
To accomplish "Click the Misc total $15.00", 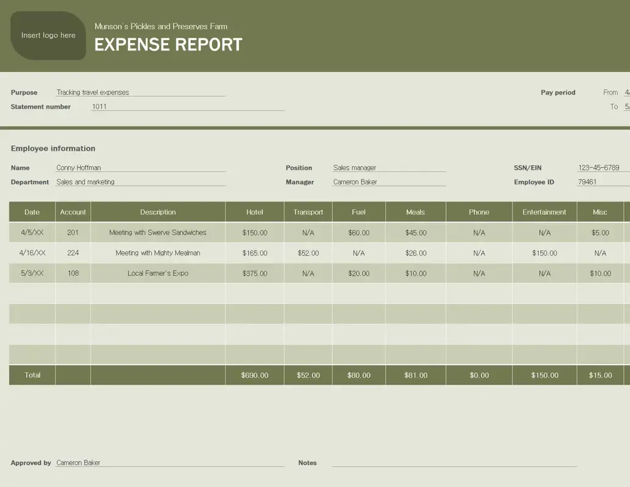I will (x=600, y=375).
